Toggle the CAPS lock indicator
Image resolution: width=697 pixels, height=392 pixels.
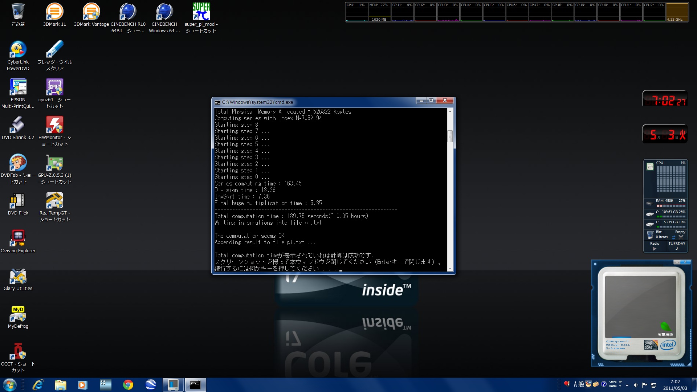click(x=613, y=382)
